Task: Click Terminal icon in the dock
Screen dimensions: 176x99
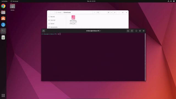Action: click(x=3, y=31)
